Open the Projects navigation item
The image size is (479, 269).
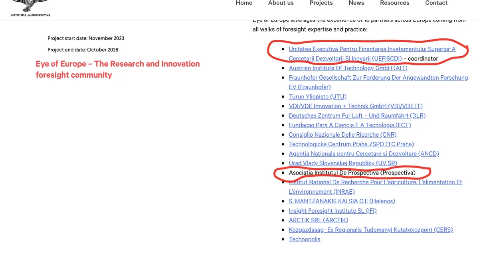[321, 3]
